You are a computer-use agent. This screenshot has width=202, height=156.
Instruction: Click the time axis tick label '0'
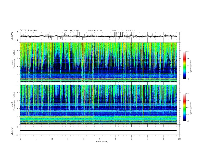pyautogui.click(x=20, y=139)
